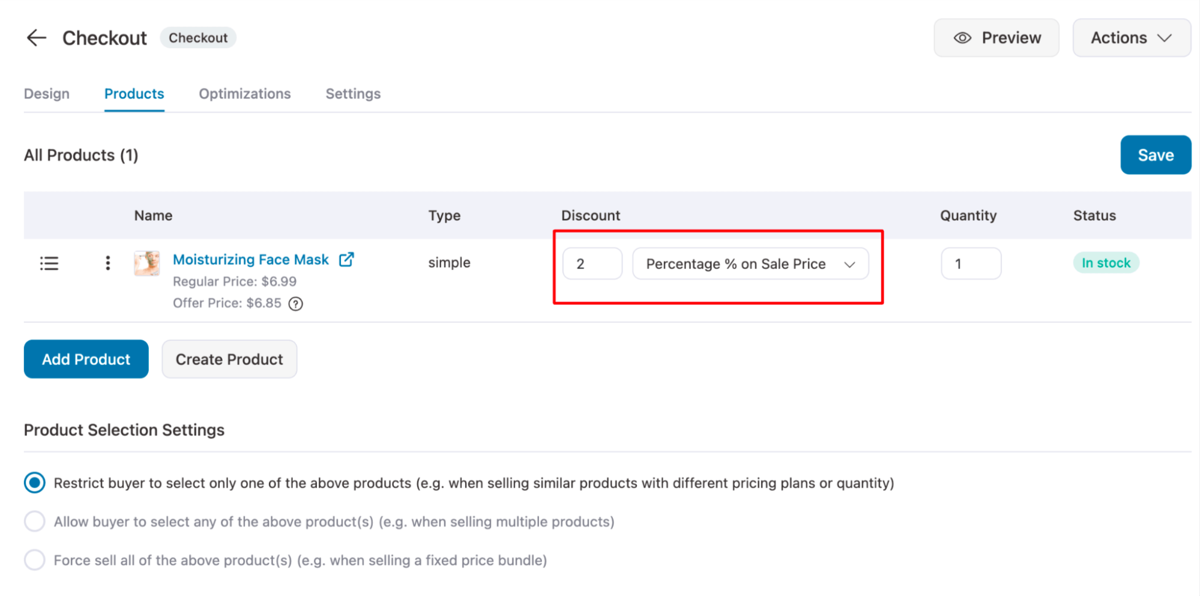Select restrict buyer to only one product
The width and height of the screenshot is (1200, 596).
tap(35, 483)
